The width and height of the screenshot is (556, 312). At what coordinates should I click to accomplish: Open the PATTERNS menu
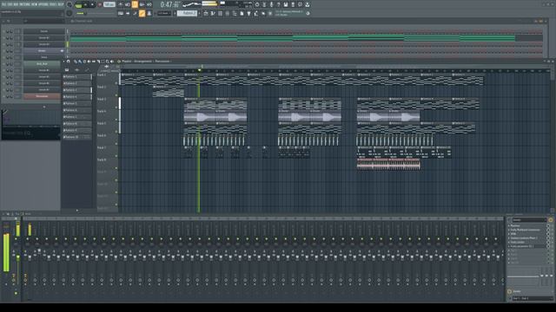pyautogui.click(x=26, y=4)
